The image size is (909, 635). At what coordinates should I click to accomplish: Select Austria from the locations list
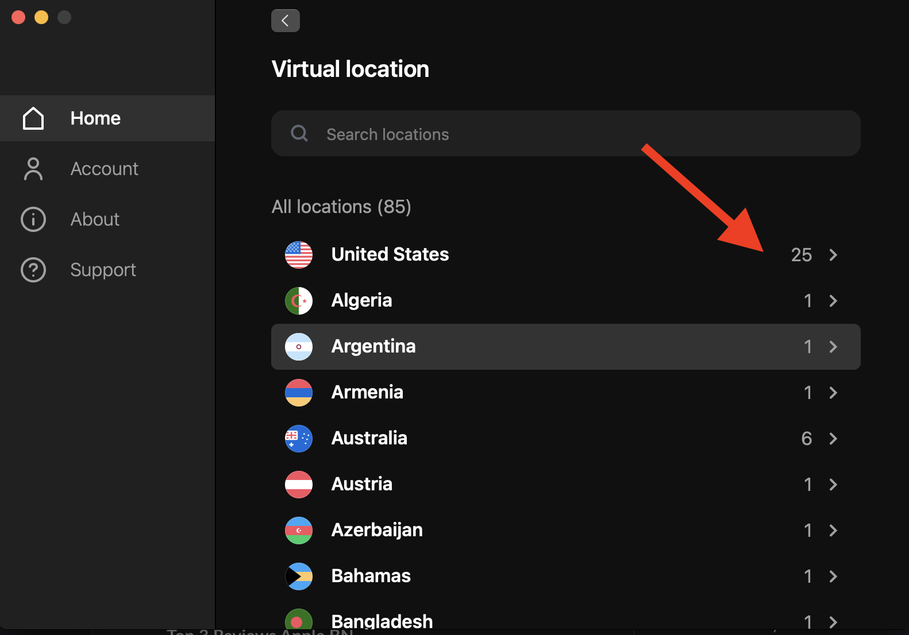tap(362, 484)
